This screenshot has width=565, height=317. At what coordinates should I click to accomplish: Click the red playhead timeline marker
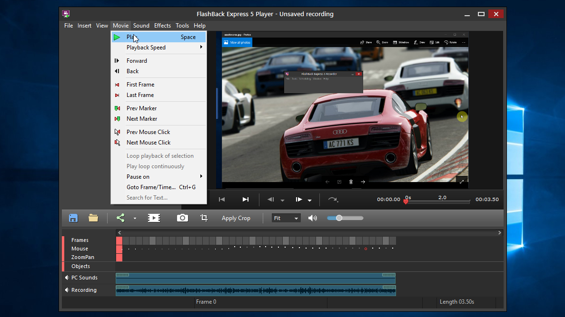[x=406, y=202]
